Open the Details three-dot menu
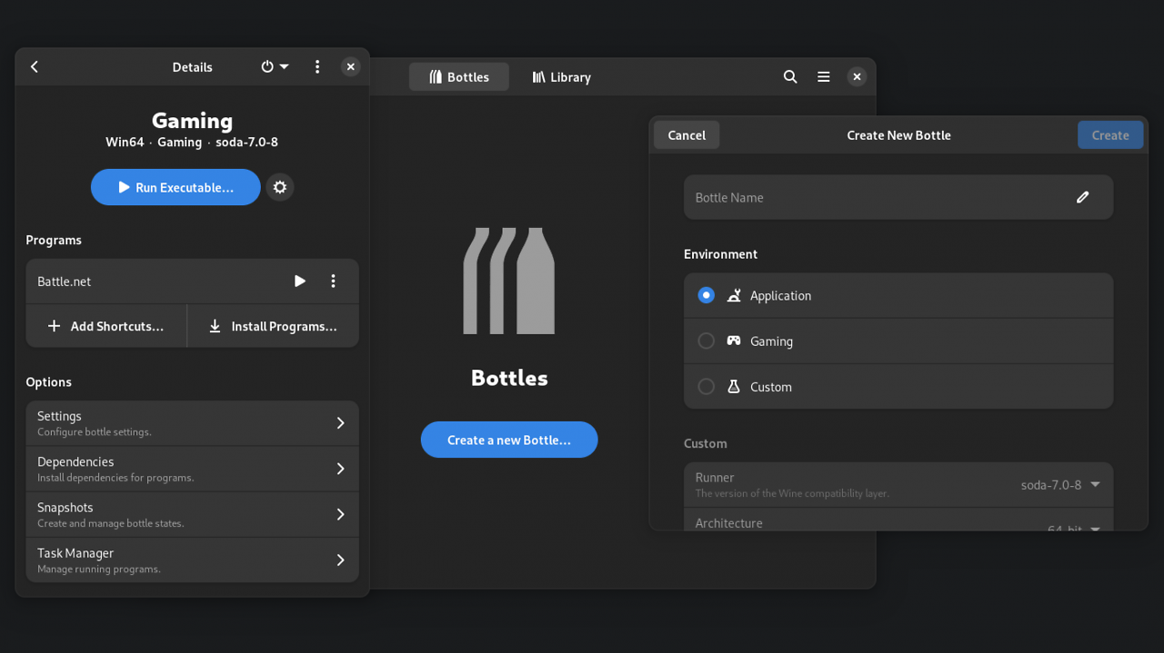This screenshot has width=1164, height=653. [x=317, y=67]
